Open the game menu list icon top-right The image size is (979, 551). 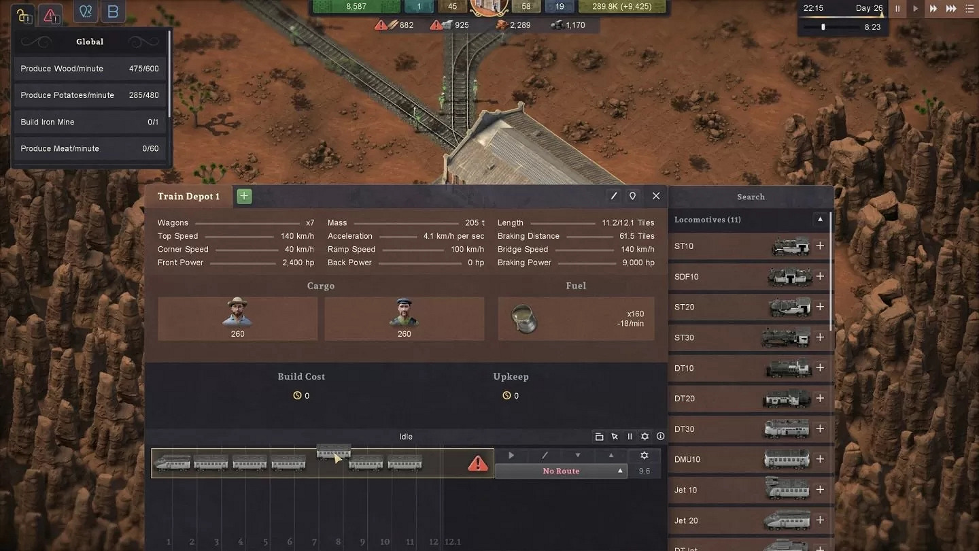pos(969,9)
